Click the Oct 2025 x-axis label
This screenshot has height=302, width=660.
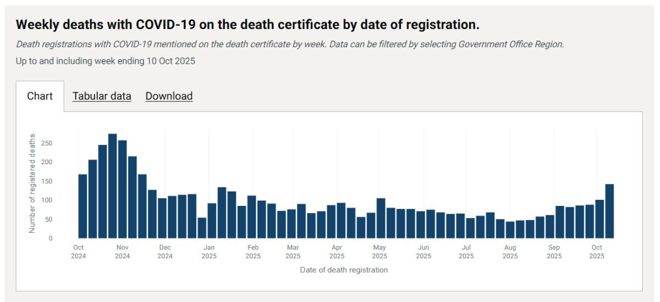point(597,251)
